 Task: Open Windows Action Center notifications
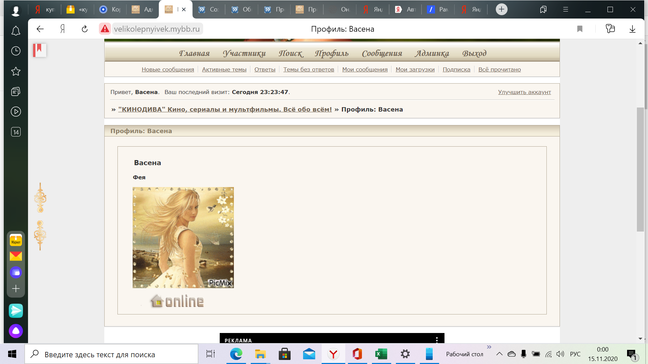coord(632,354)
